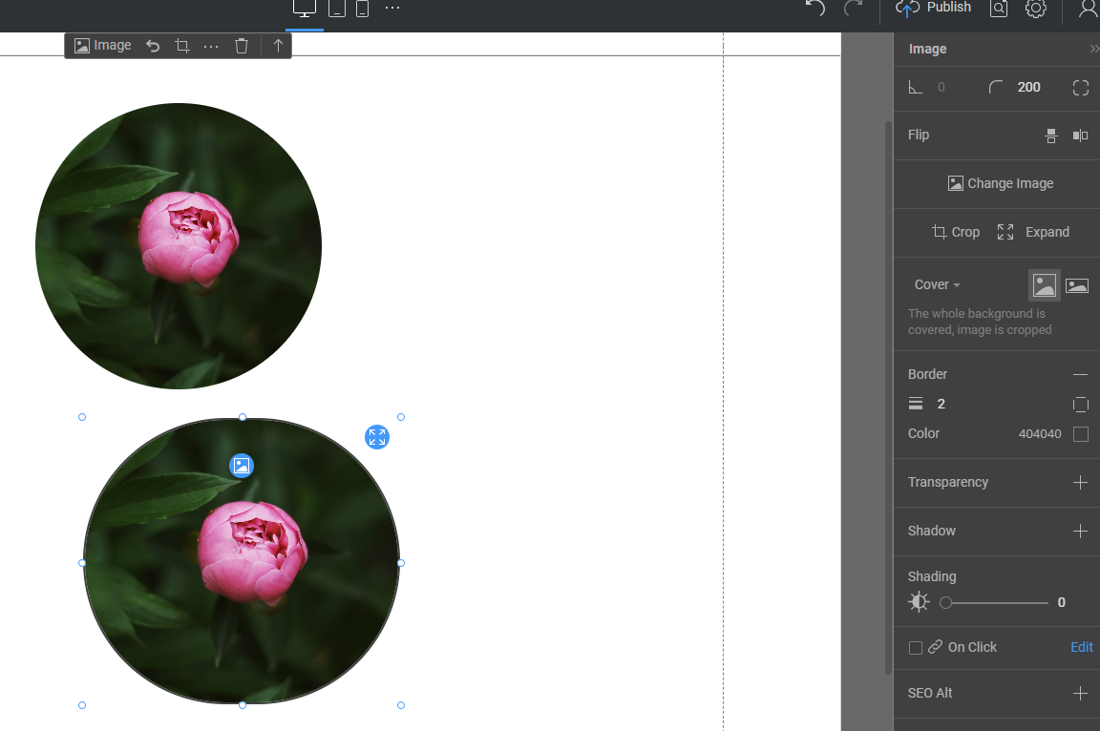This screenshot has width=1100, height=731.
Task: Expand the Shadow section
Action: (1080, 532)
